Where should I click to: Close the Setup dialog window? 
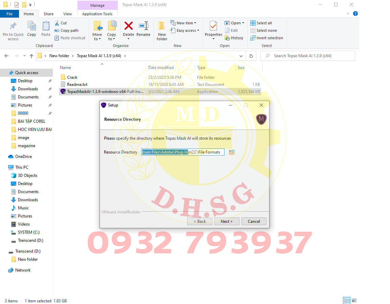click(x=261, y=105)
